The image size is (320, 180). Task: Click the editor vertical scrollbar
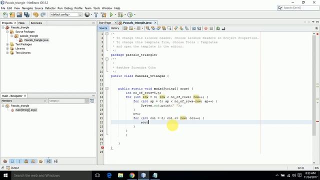pos(314,85)
